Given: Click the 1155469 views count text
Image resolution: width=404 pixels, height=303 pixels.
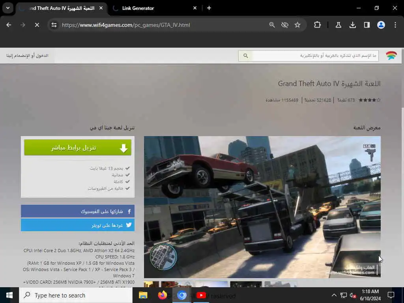Looking at the screenshot, I should 282,100.
